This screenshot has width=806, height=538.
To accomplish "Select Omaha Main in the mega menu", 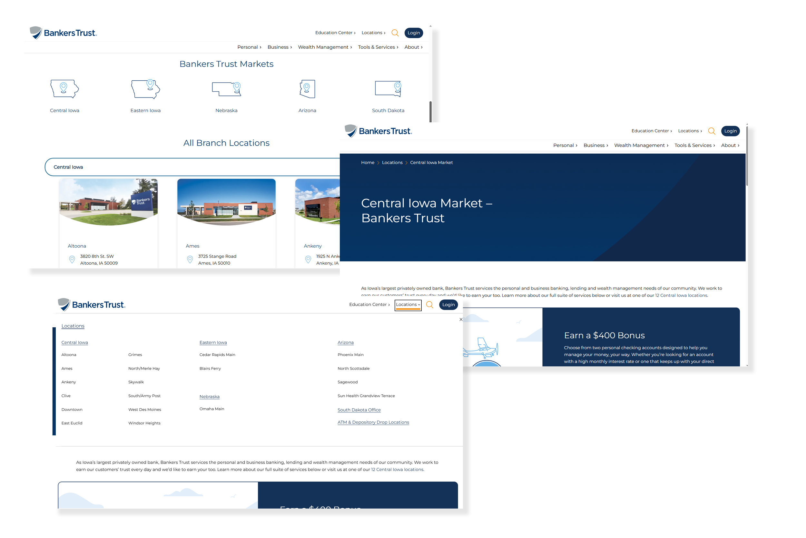I will click(212, 409).
